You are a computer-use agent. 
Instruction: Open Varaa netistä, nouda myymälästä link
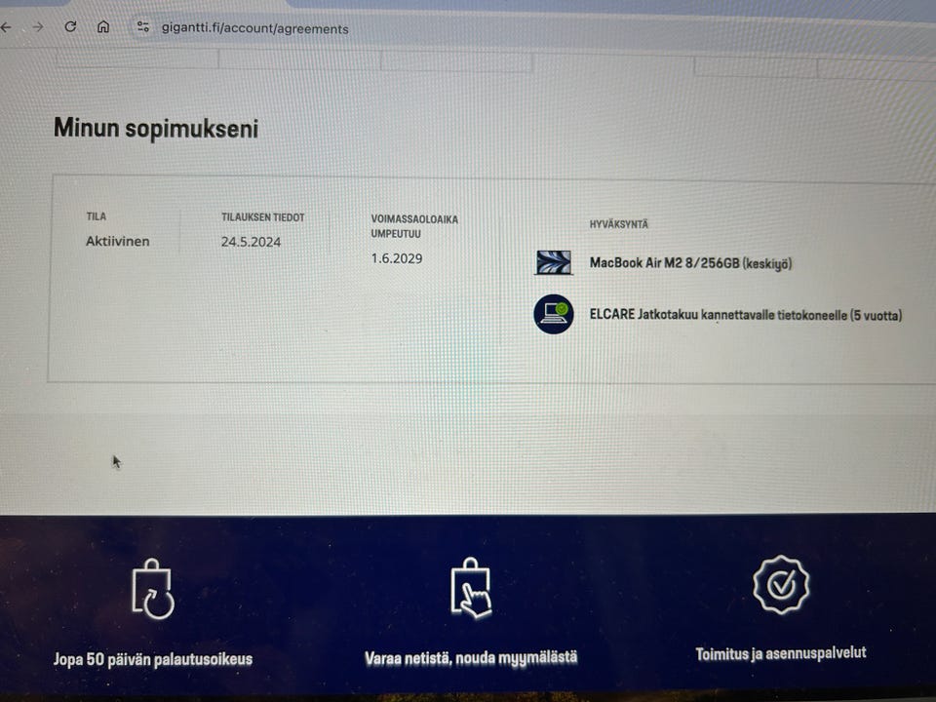[471, 658]
